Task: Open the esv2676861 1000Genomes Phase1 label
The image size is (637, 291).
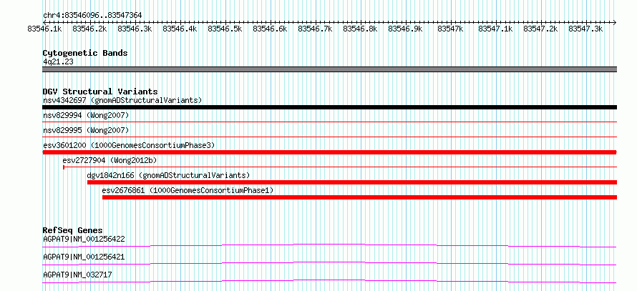Action: point(188,191)
